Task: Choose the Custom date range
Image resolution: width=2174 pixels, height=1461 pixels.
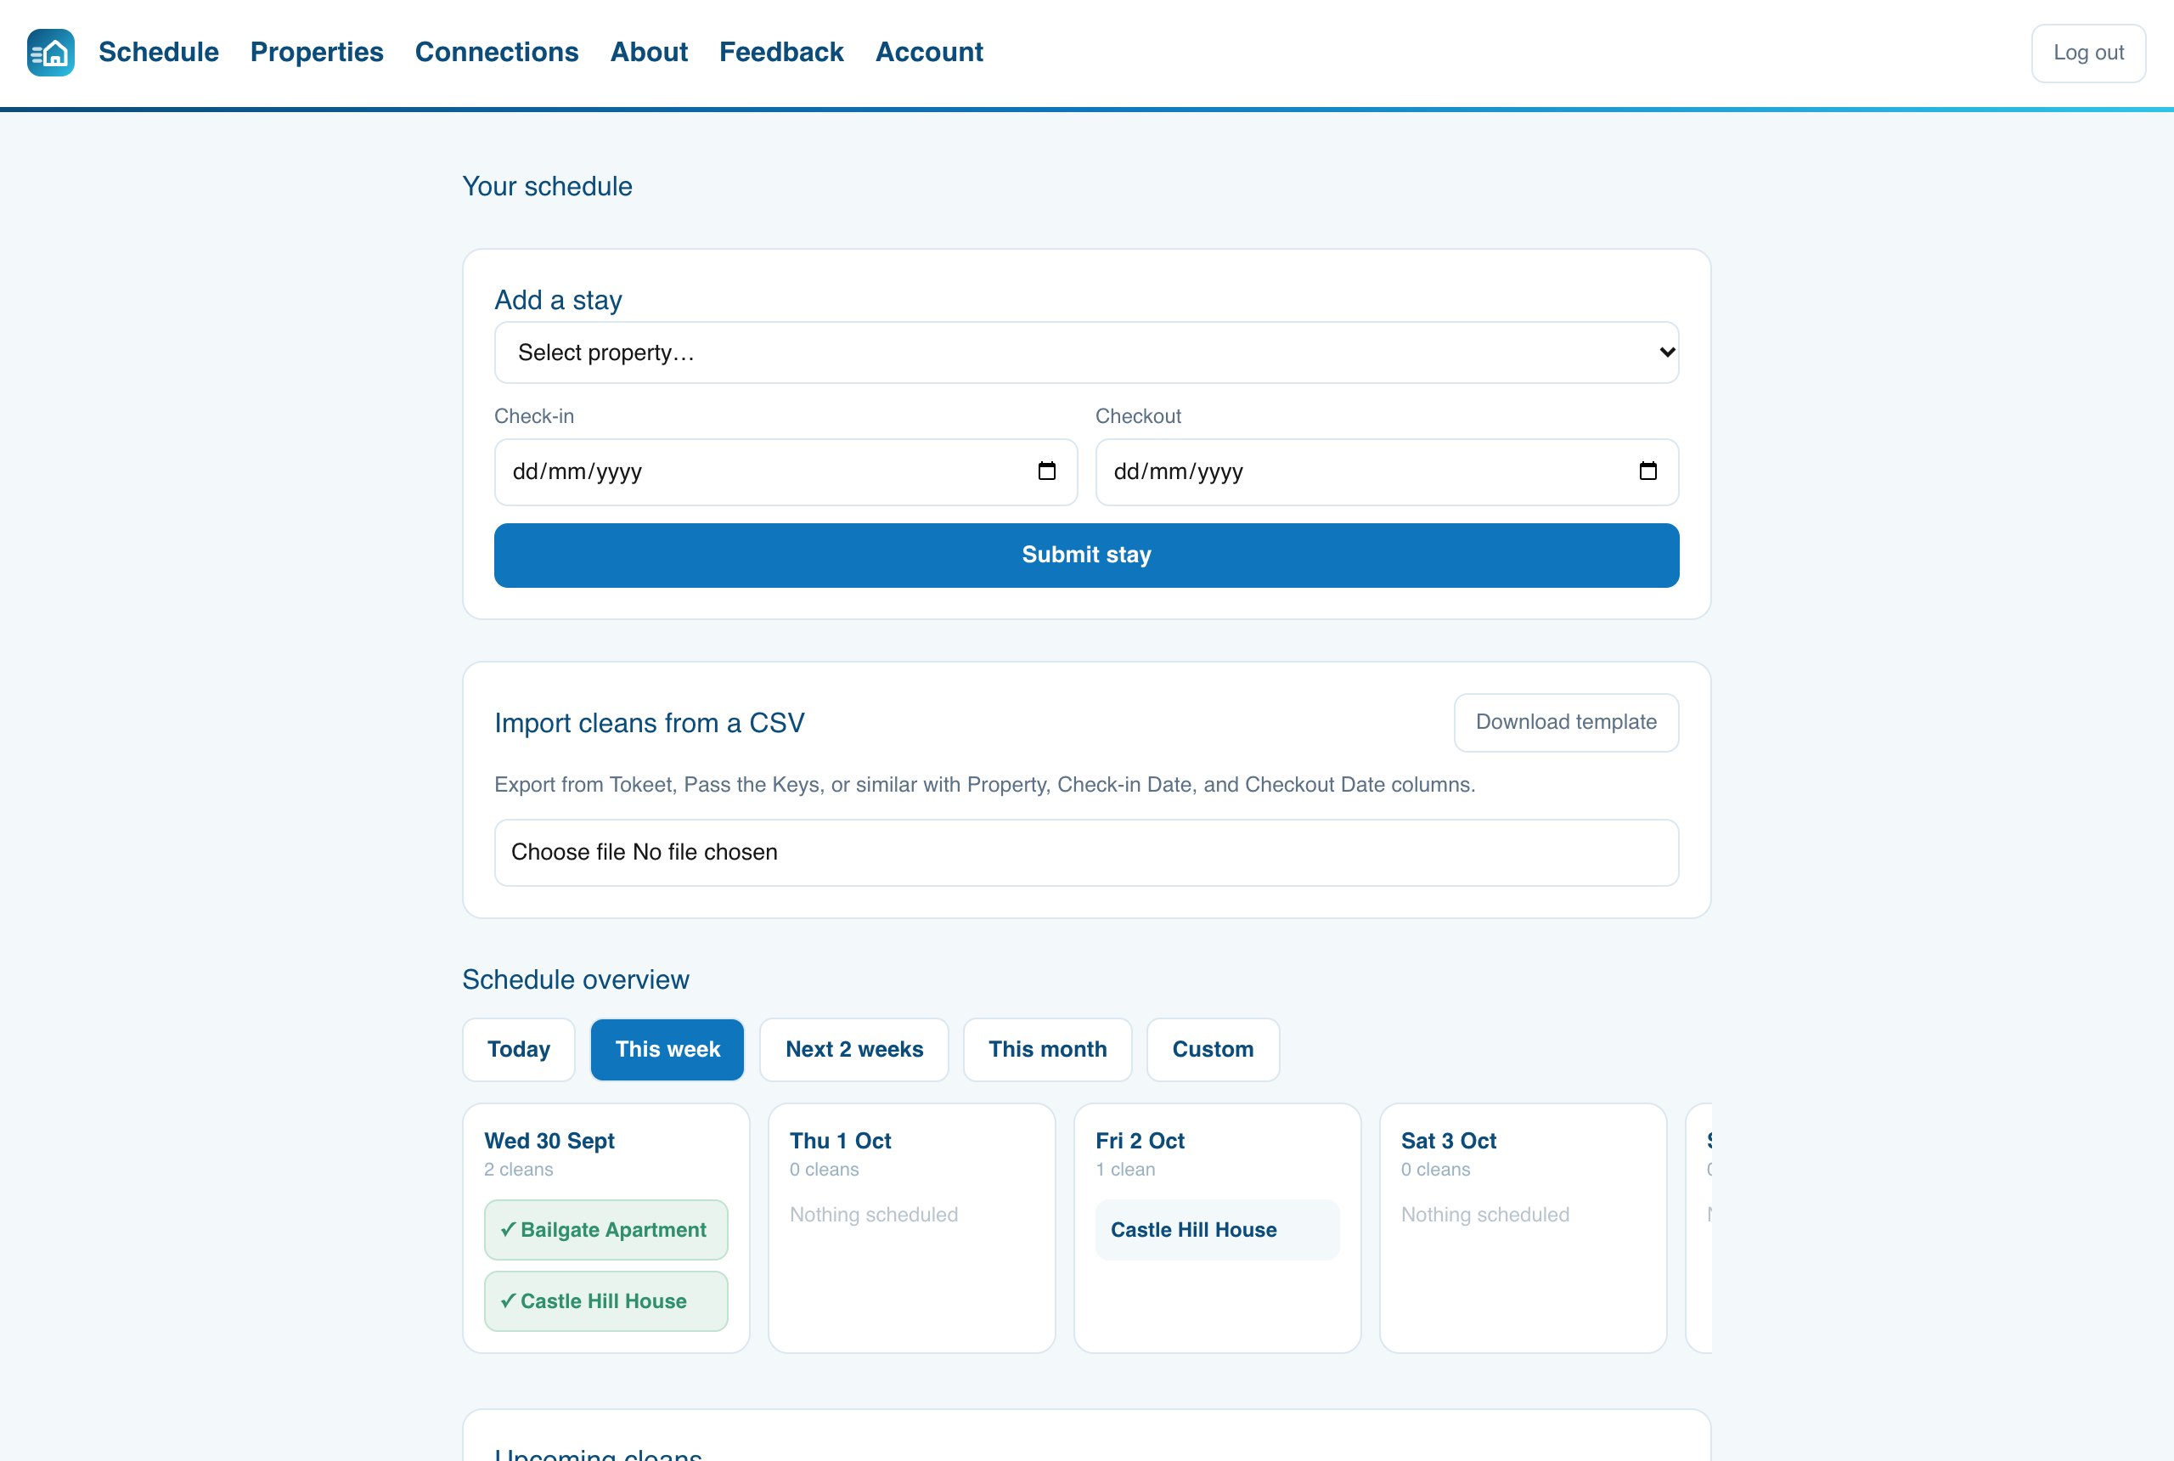Action: tap(1213, 1049)
